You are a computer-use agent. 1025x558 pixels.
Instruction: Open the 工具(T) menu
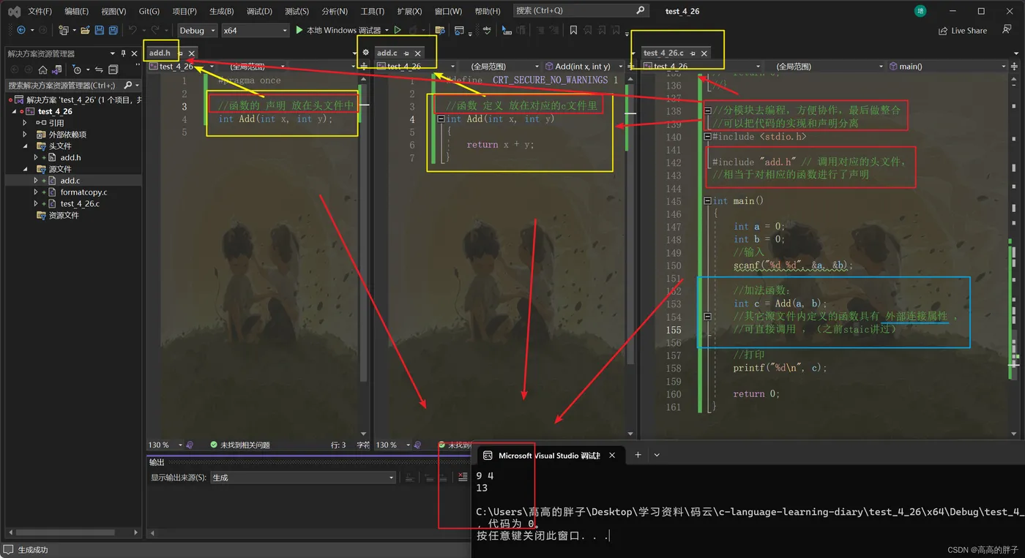[373, 11]
